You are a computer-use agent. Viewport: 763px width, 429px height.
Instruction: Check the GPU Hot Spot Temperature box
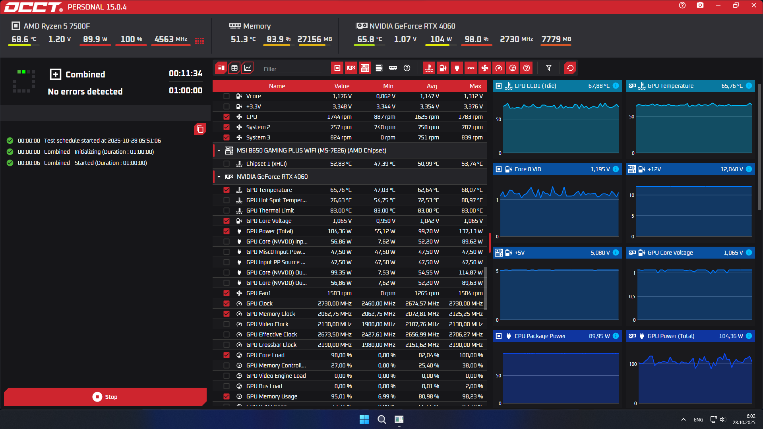pos(227,200)
